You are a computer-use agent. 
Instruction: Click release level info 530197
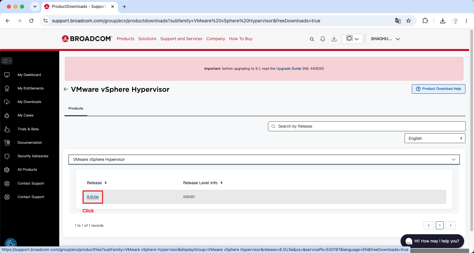click(189, 197)
